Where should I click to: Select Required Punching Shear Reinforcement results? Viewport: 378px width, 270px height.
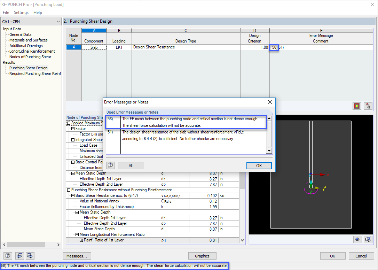tap(33, 73)
